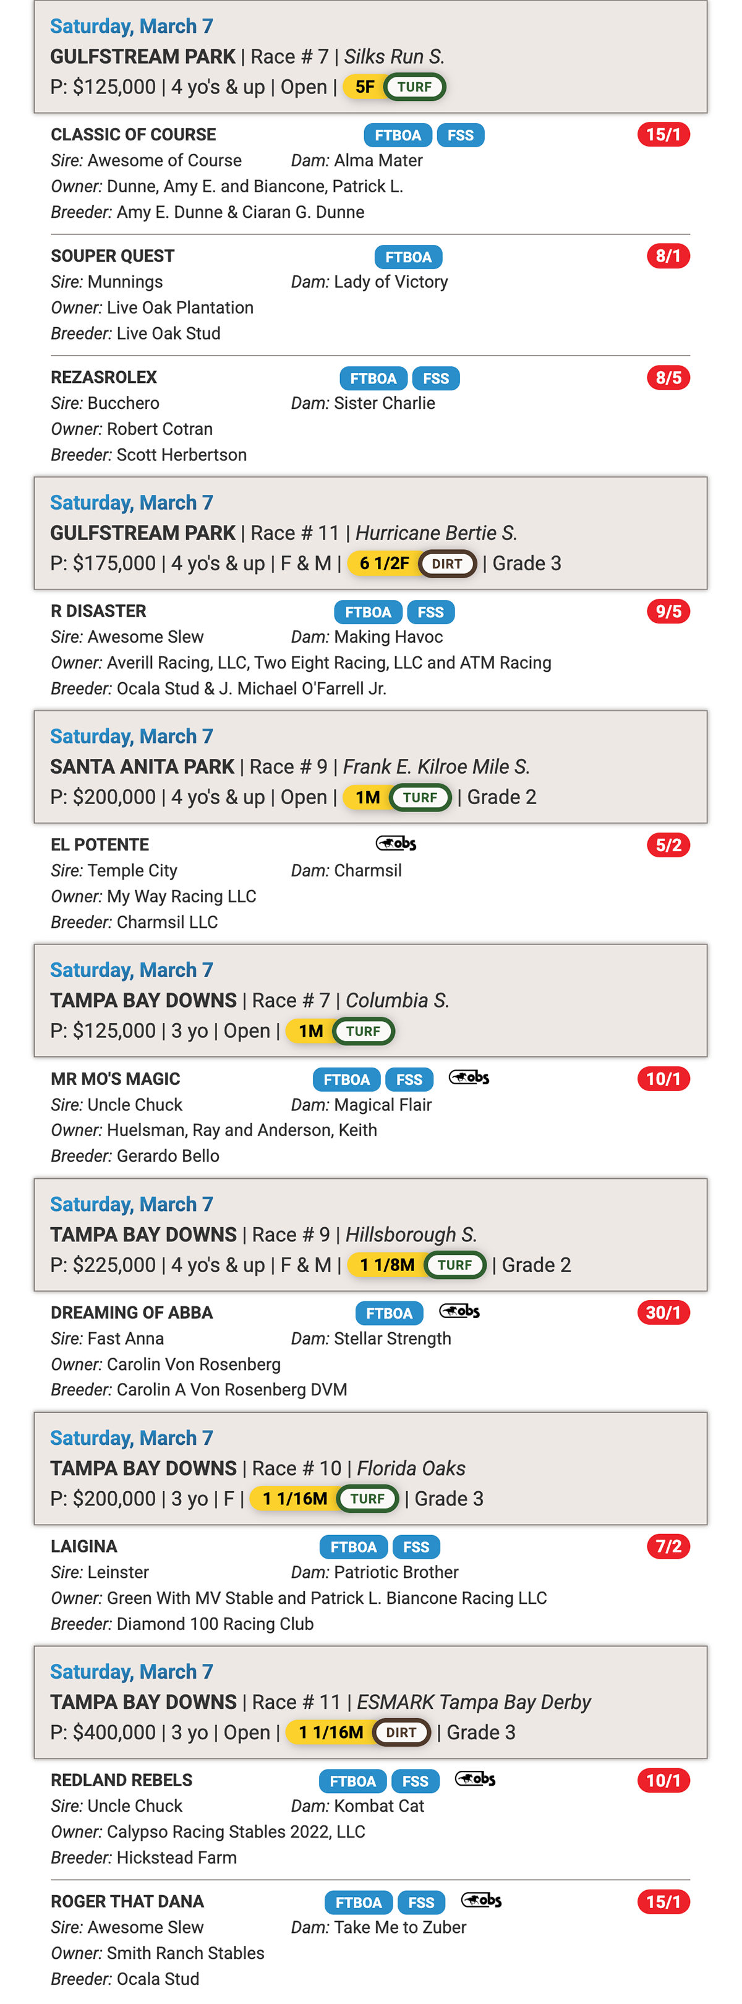Click the OBS logo beside El Potente
Screen dimensions: 742x2004
[x=396, y=843]
